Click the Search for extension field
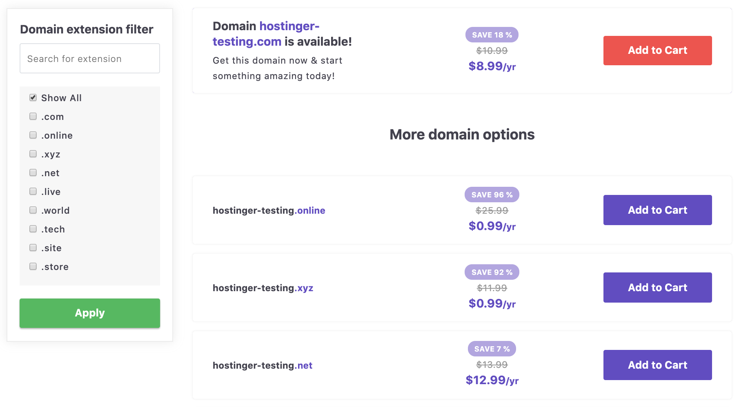The image size is (739, 407). [90, 59]
